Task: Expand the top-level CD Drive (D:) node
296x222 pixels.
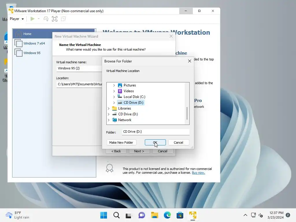Action: [109, 114]
